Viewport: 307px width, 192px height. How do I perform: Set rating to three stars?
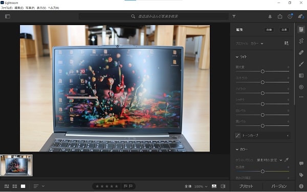pyautogui.click(x=107, y=186)
